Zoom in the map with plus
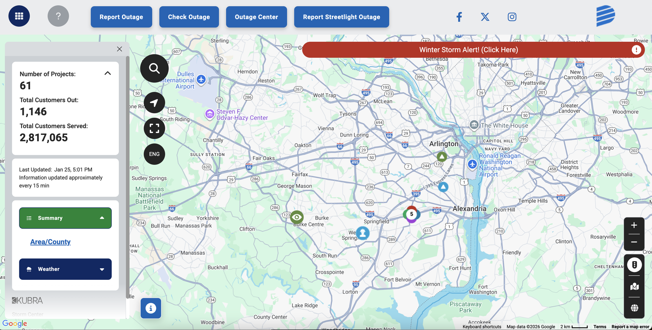The height and width of the screenshot is (330, 652). pyautogui.click(x=634, y=225)
